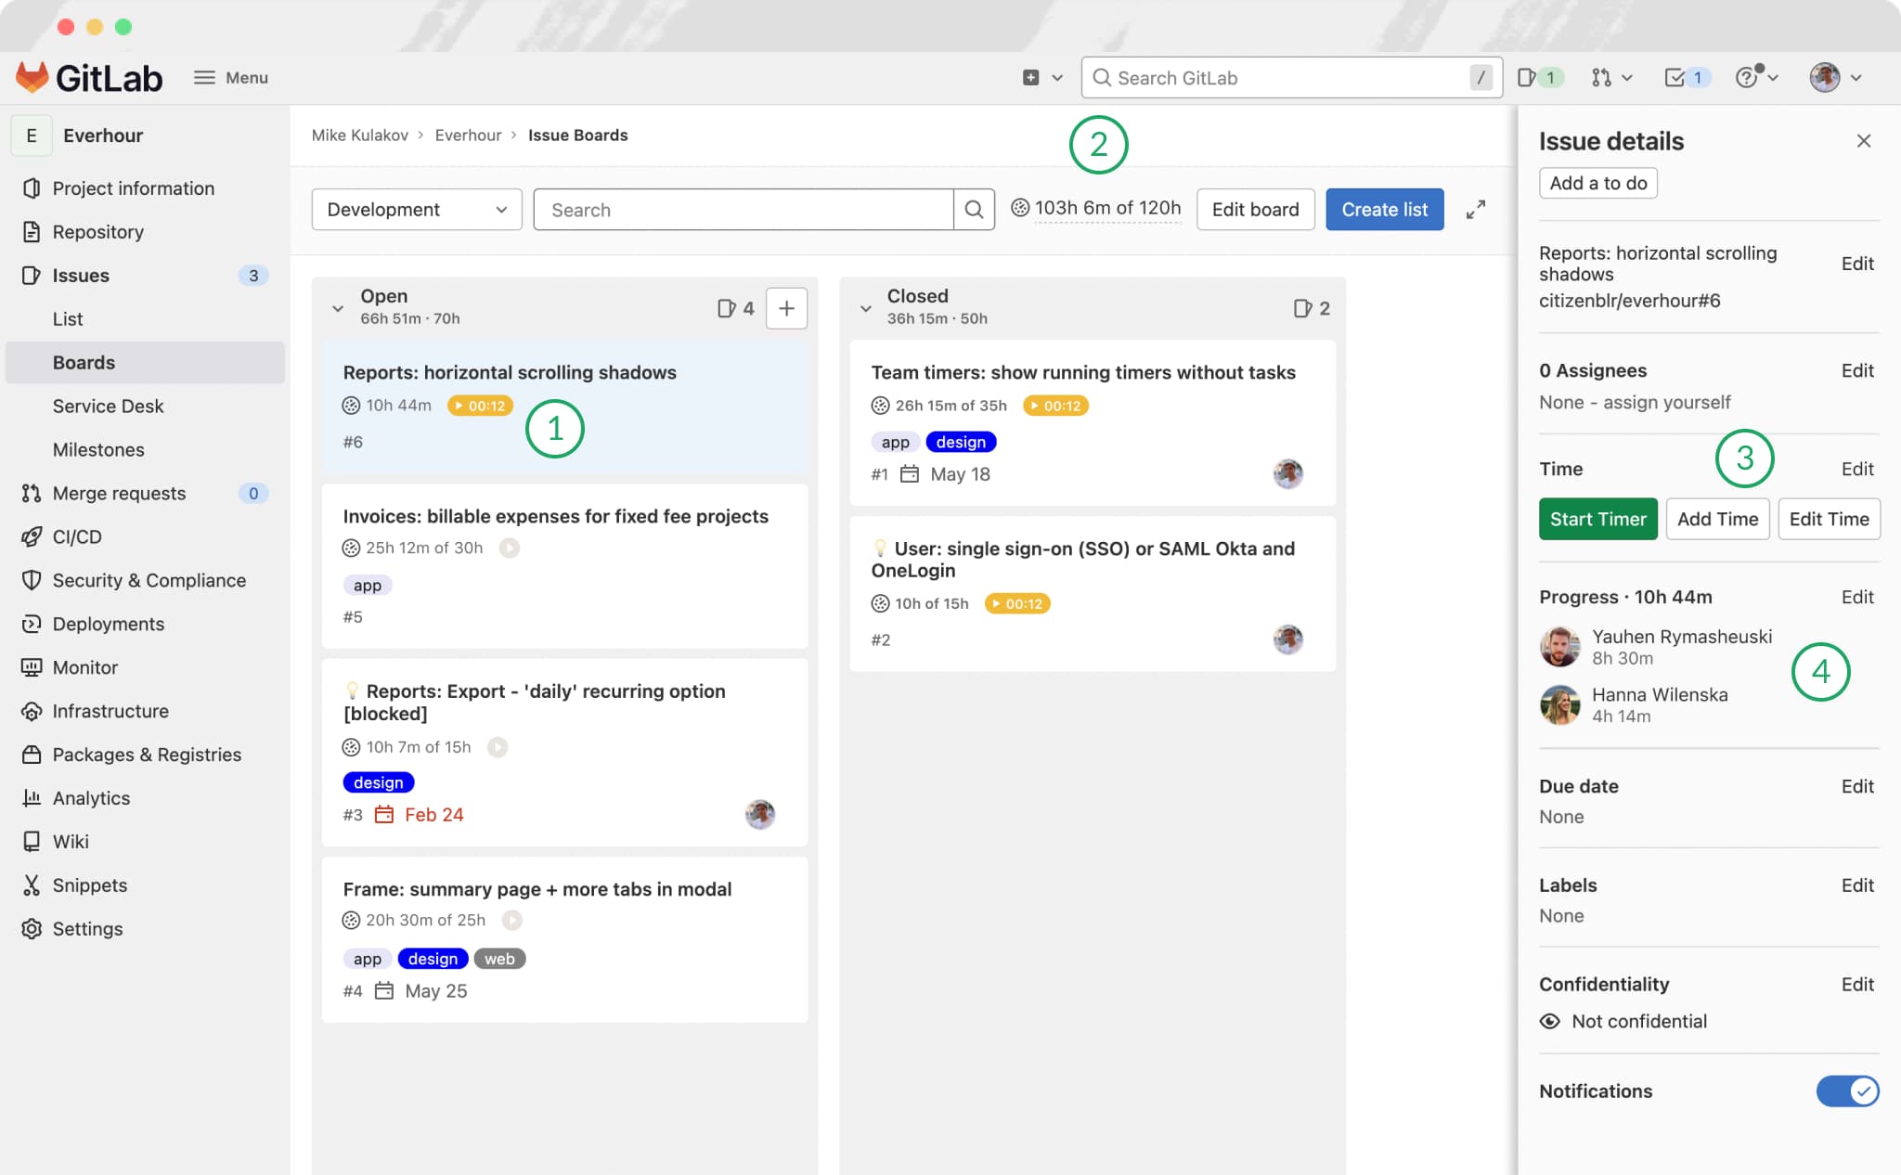Switch to the Service Desk section
The height and width of the screenshot is (1175, 1901).
[108, 406]
